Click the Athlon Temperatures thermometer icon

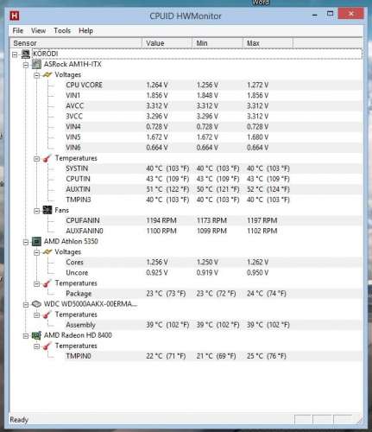(x=47, y=283)
